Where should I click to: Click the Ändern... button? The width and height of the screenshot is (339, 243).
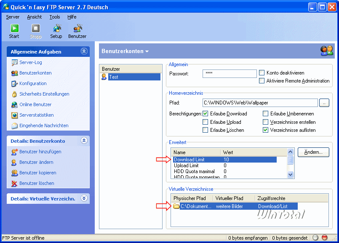pos(313,152)
